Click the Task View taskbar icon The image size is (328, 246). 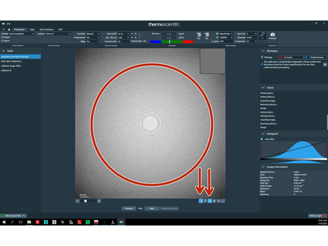click(x=20, y=222)
